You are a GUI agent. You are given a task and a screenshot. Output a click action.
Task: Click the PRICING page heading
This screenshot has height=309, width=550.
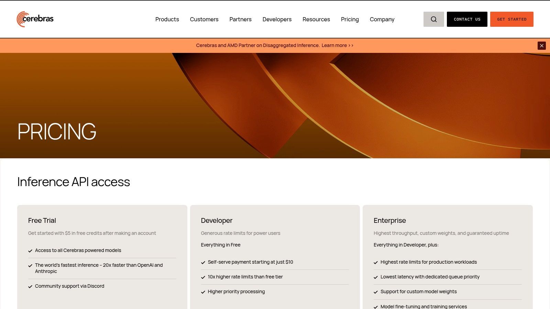coord(57,131)
